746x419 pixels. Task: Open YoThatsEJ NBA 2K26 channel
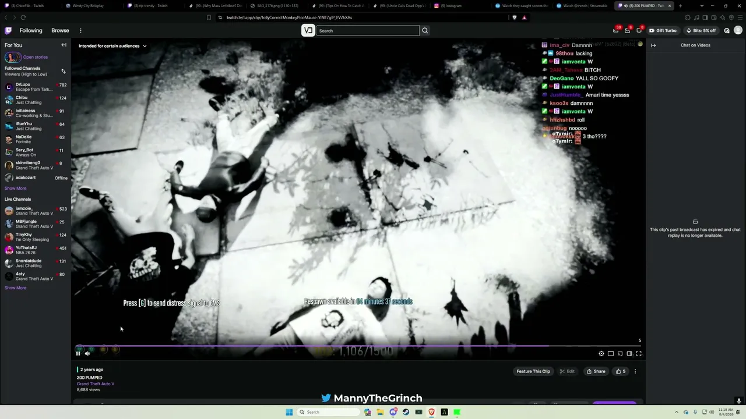pos(36,250)
